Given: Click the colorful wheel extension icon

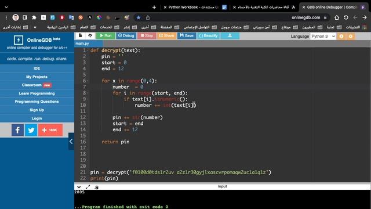Looking at the screenshot, I should pyautogui.click(x=99, y=17).
